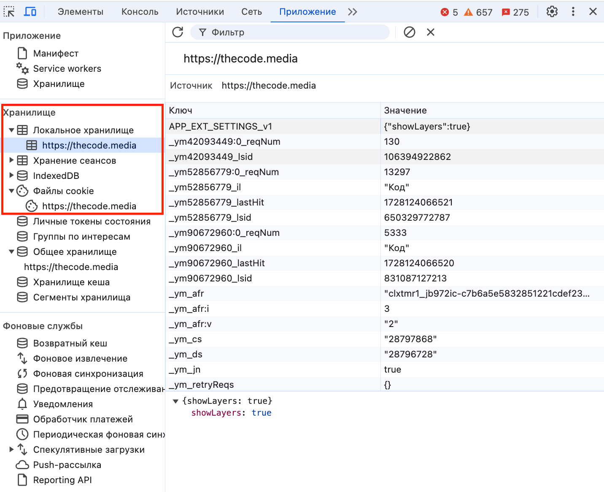Open the 275 issues counter
604x492 pixels.
click(515, 12)
